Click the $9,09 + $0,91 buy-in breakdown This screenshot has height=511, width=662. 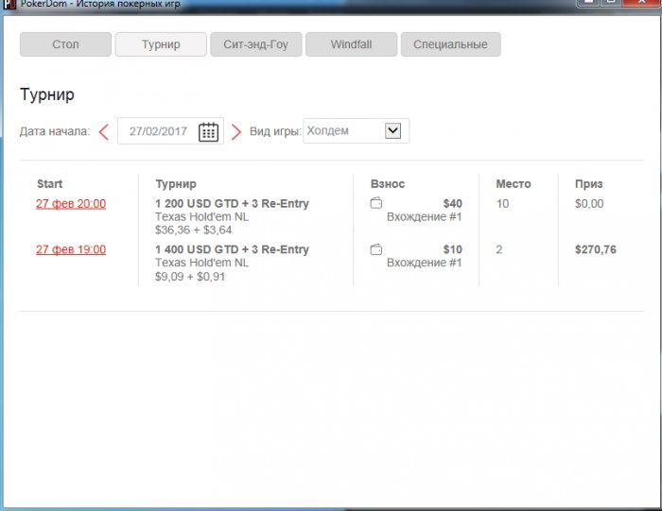pos(190,277)
